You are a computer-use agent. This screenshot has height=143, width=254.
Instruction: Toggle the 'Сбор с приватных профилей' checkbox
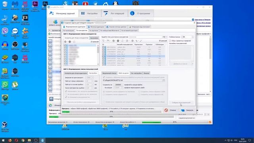pos(170,41)
